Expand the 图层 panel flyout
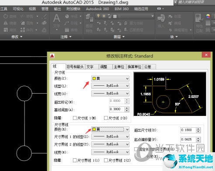The height and width of the screenshot is (171, 215). point(119,37)
